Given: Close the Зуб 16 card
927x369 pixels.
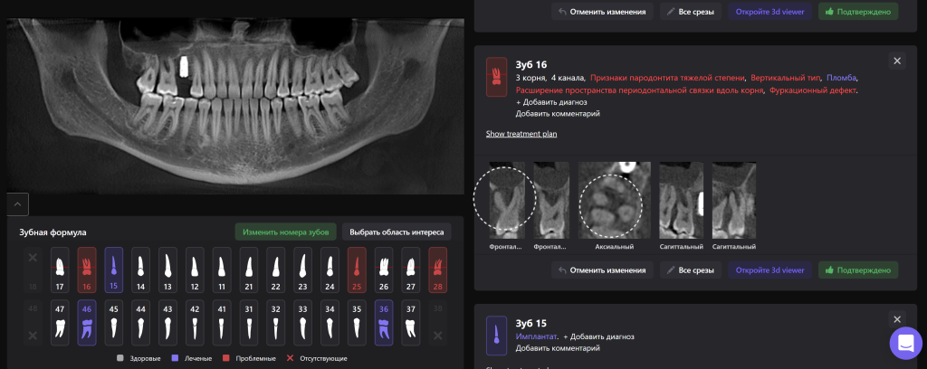Looking at the screenshot, I should [897, 61].
